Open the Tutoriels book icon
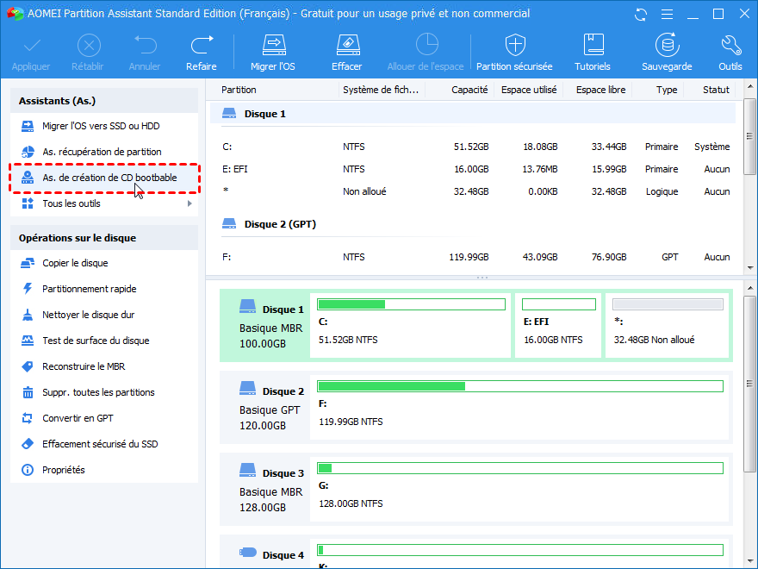 click(593, 45)
